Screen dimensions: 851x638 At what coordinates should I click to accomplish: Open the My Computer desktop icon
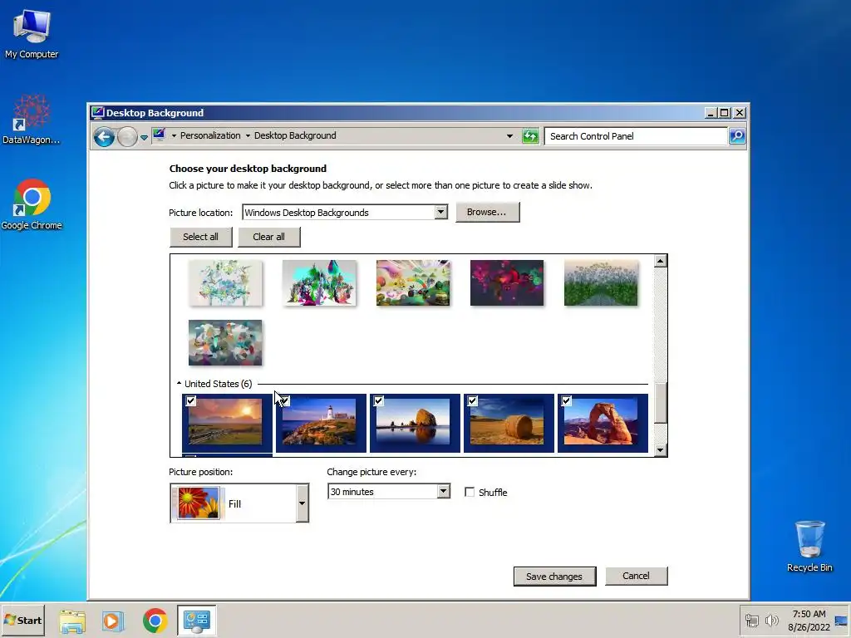[x=32, y=33]
